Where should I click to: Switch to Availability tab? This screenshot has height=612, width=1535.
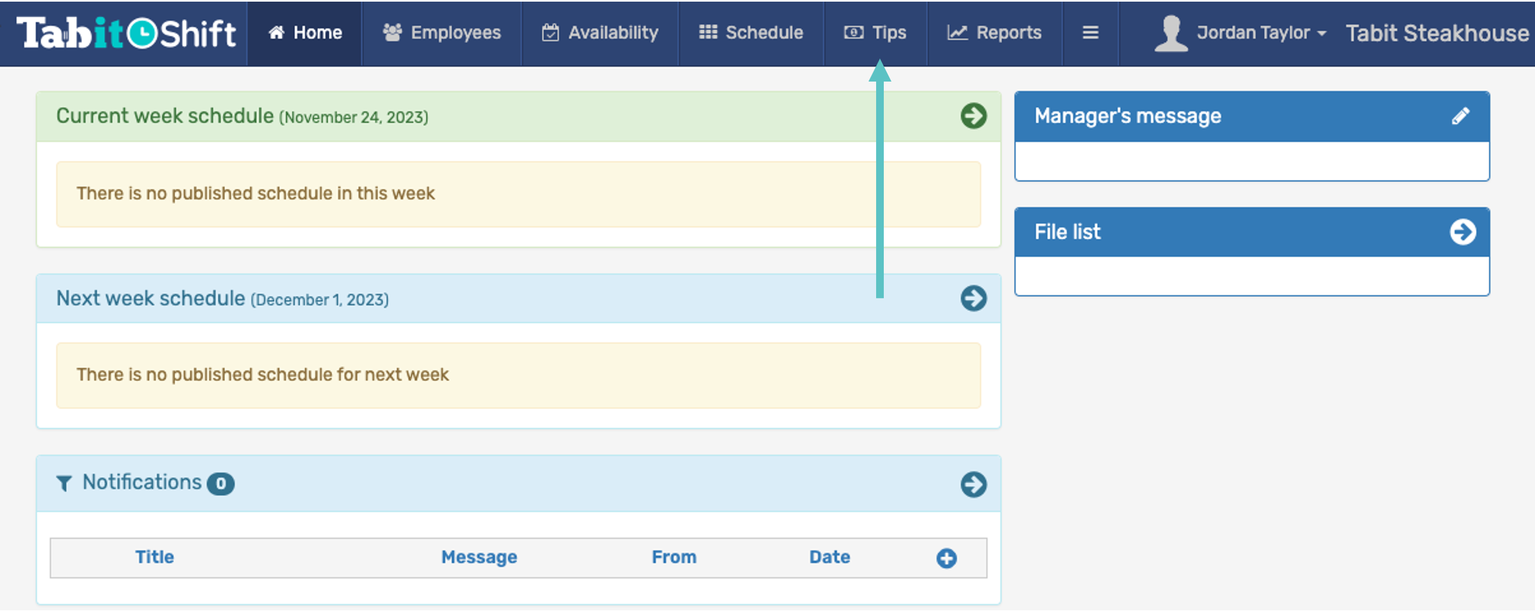[x=600, y=32]
